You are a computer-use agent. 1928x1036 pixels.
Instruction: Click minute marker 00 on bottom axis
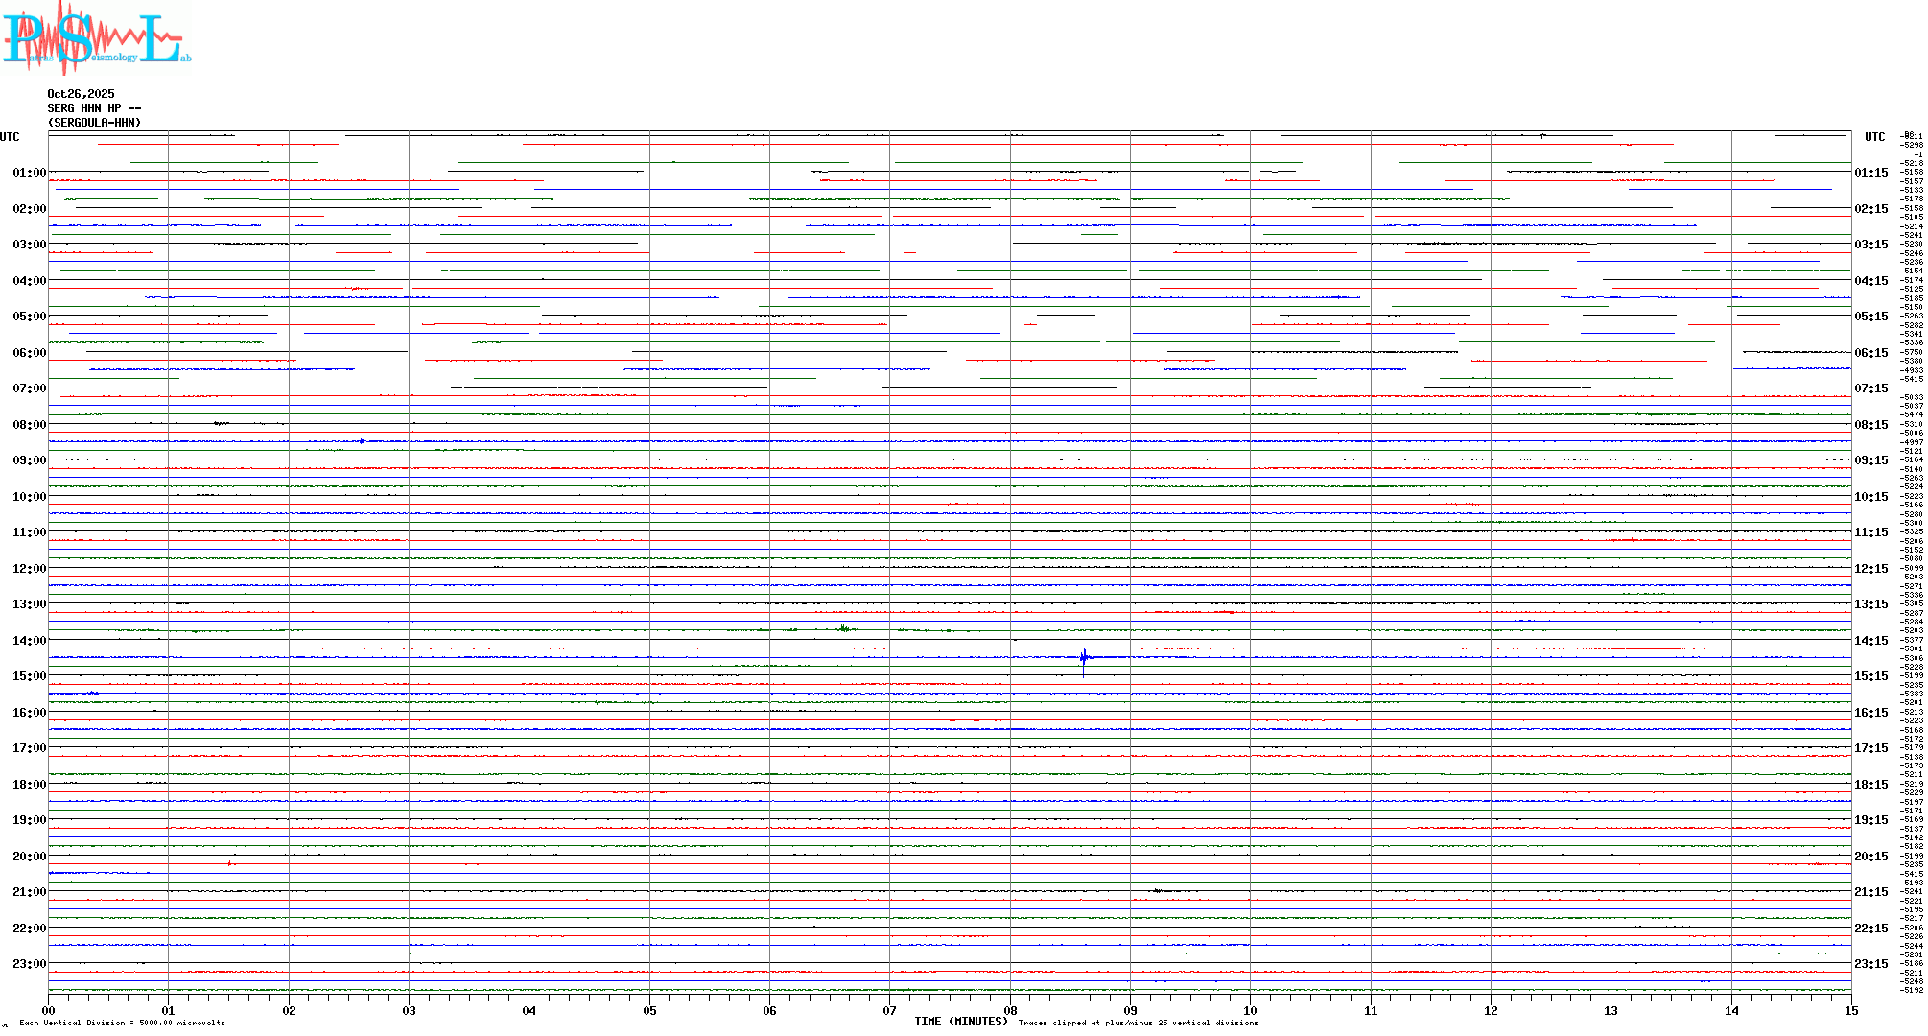click(49, 1010)
